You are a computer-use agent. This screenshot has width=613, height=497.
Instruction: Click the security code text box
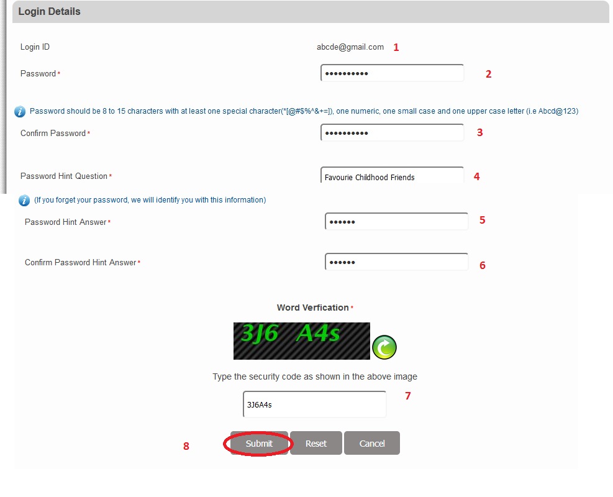tap(314, 404)
